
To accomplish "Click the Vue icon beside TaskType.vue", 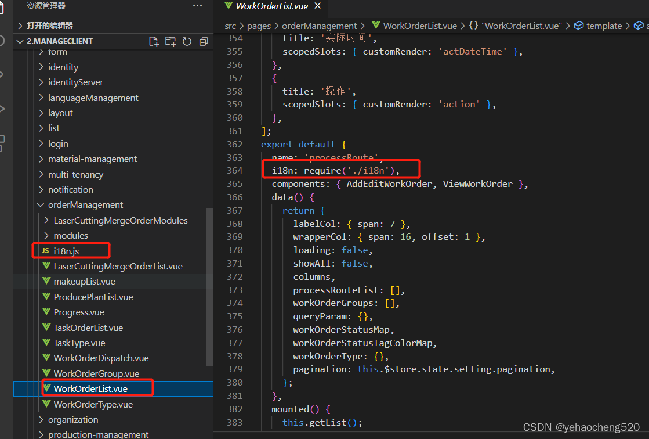I will 46,343.
